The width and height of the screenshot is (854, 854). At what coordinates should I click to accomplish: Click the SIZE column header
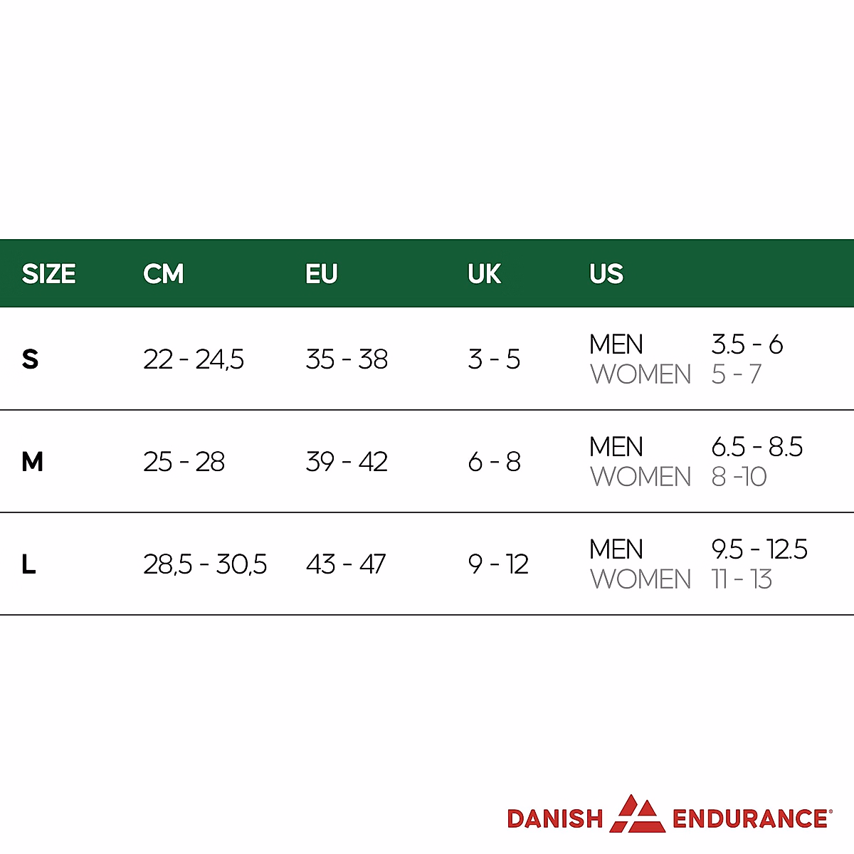click(x=48, y=274)
